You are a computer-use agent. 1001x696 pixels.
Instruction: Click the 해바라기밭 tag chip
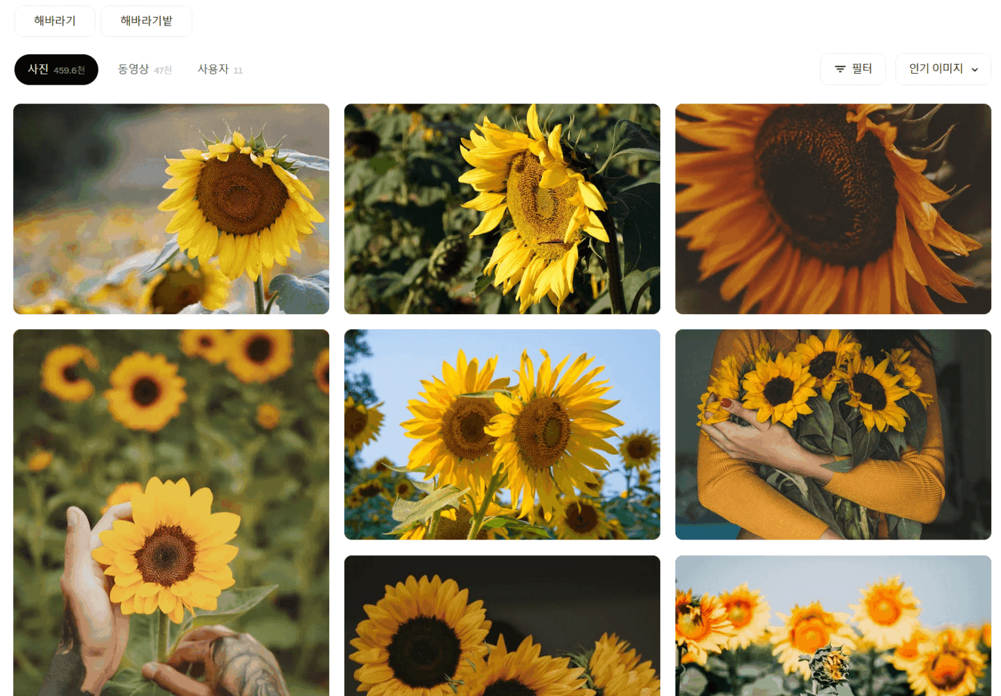coord(146,21)
